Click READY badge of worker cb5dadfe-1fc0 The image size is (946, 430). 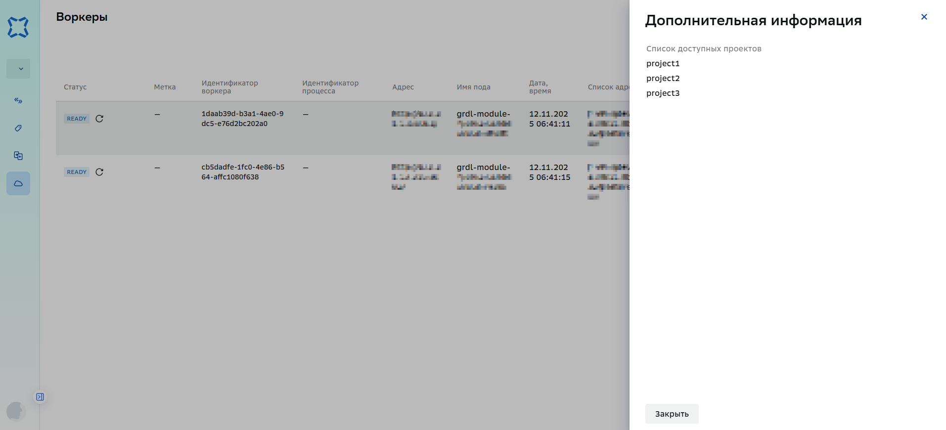point(77,172)
